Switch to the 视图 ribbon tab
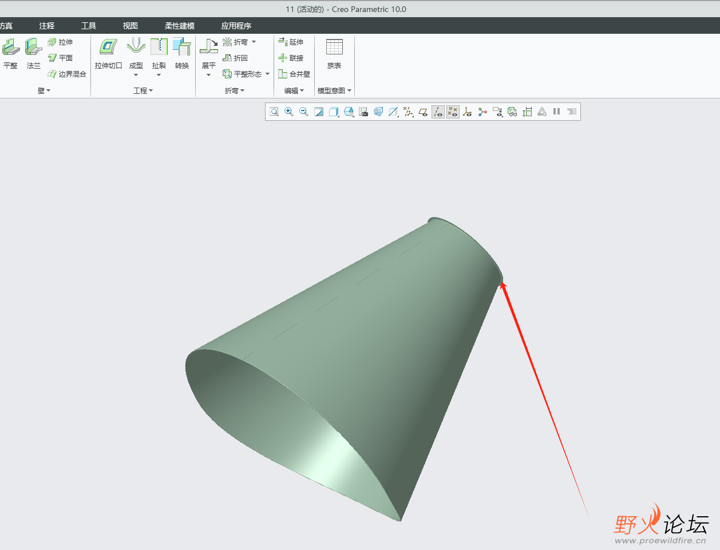720x550 pixels. (x=130, y=26)
